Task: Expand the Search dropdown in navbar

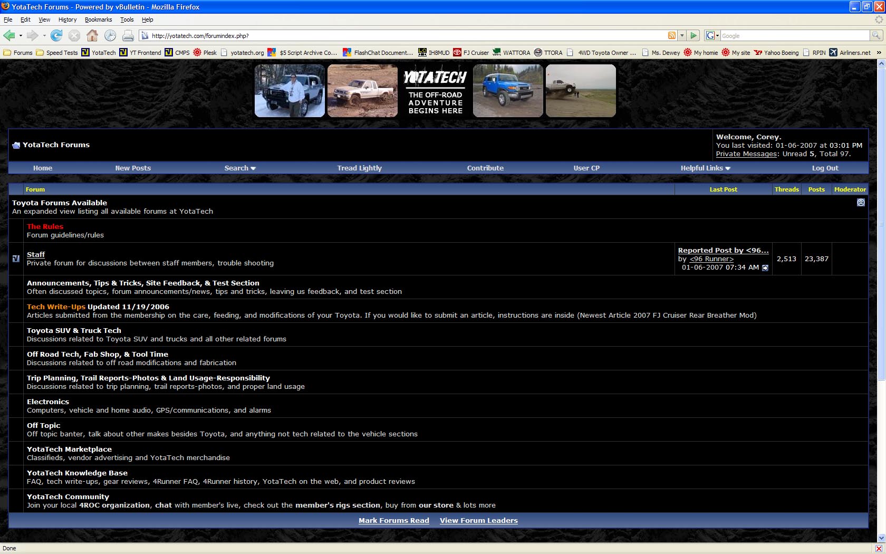Action: [240, 168]
